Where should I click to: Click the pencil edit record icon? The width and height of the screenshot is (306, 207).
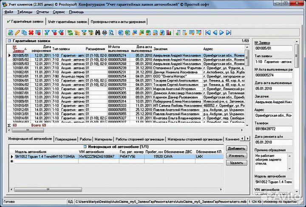point(17,32)
